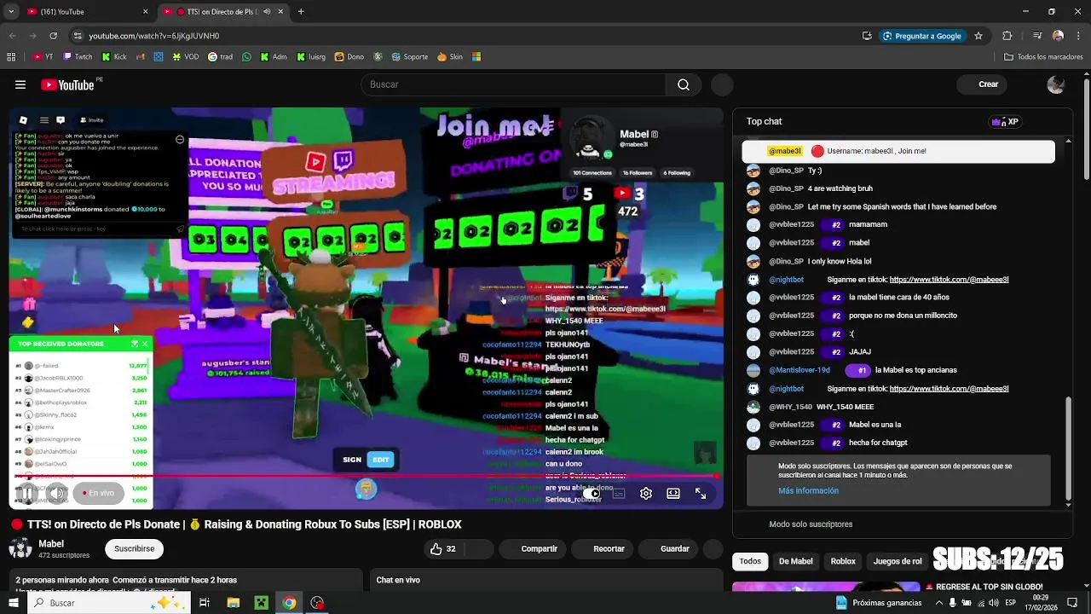Open the Kick bookmark
This screenshot has width=1091, height=614.
[114, 57]
